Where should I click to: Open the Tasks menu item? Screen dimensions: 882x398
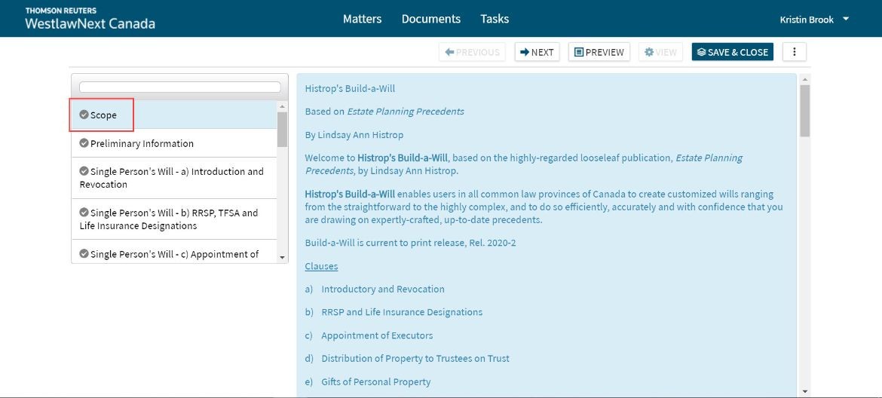495,19
